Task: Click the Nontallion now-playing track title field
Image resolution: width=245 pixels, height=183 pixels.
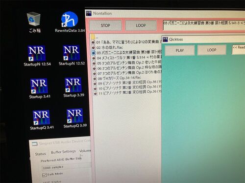Action: tap(204, 25)
